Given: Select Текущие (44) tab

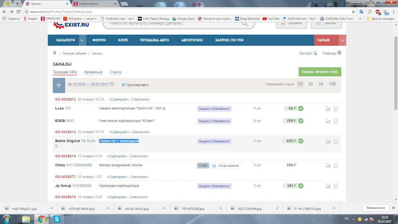Looking at the screenshot, I should pyautogui.click(x=65, y=72).
